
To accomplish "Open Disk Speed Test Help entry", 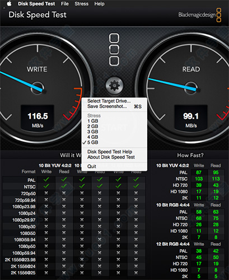I will pyautogui.click(x=110, y=152).
